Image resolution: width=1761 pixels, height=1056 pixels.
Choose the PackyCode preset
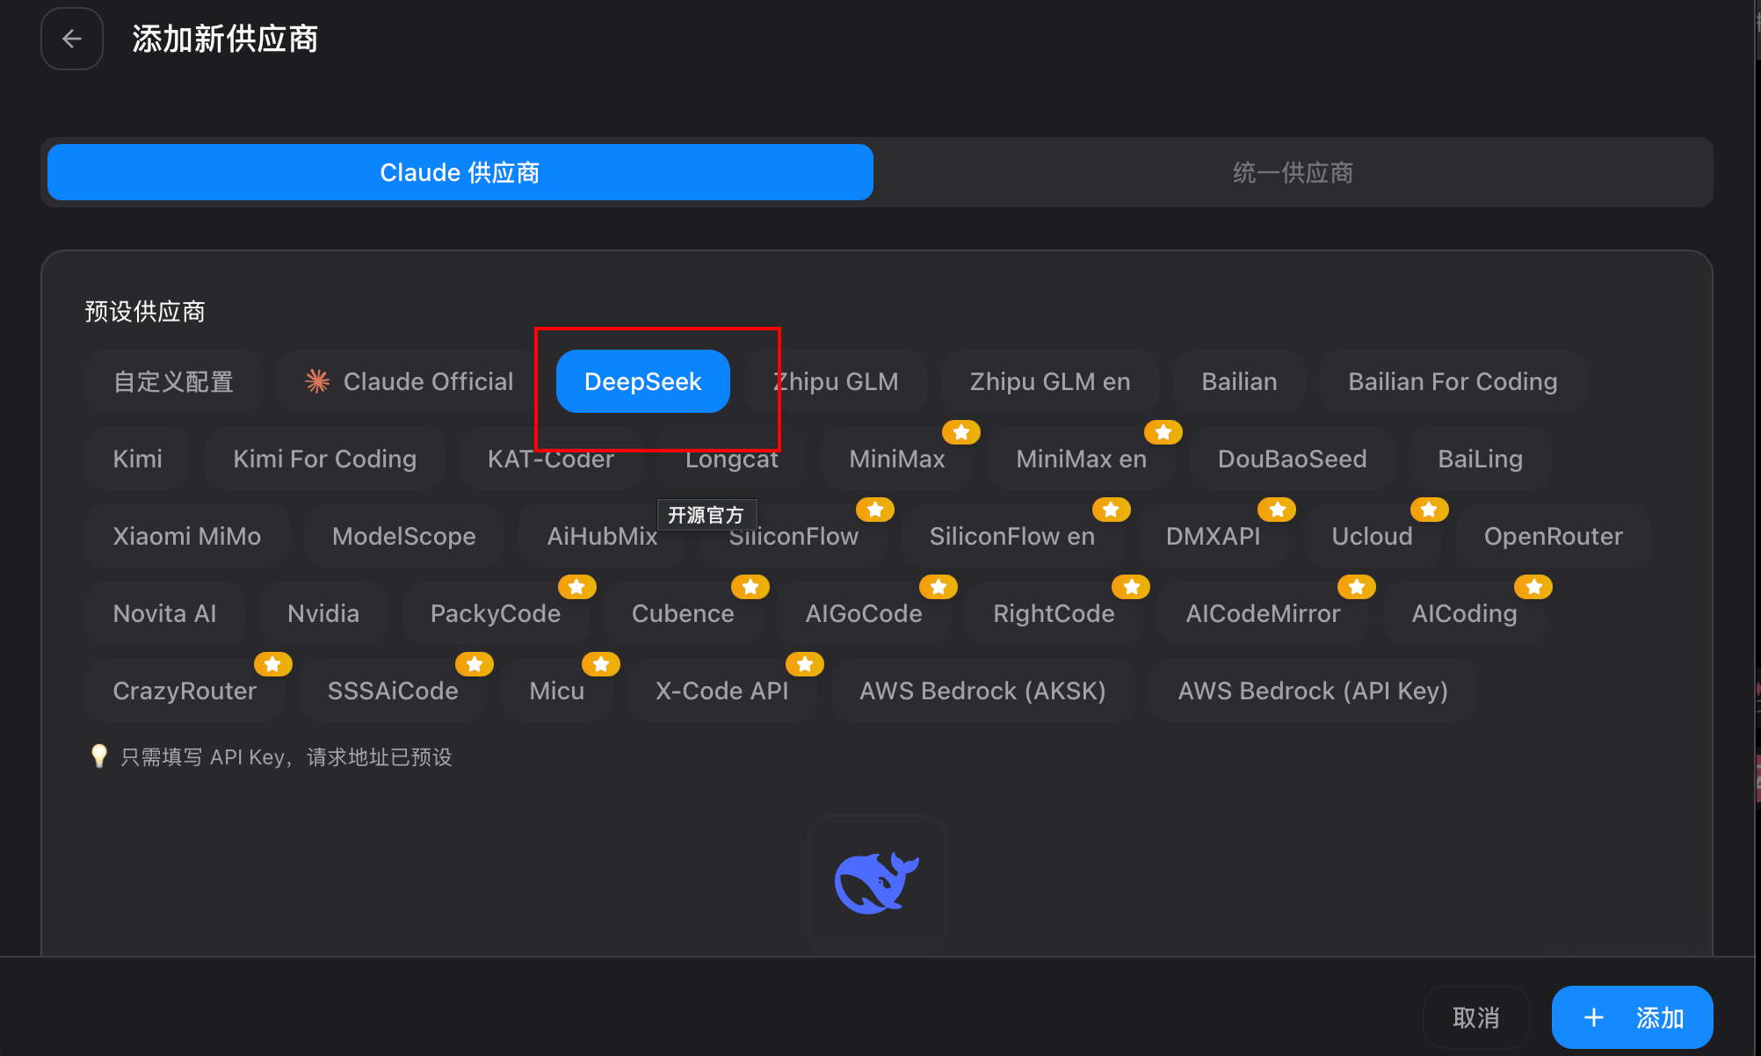(495, 613)
